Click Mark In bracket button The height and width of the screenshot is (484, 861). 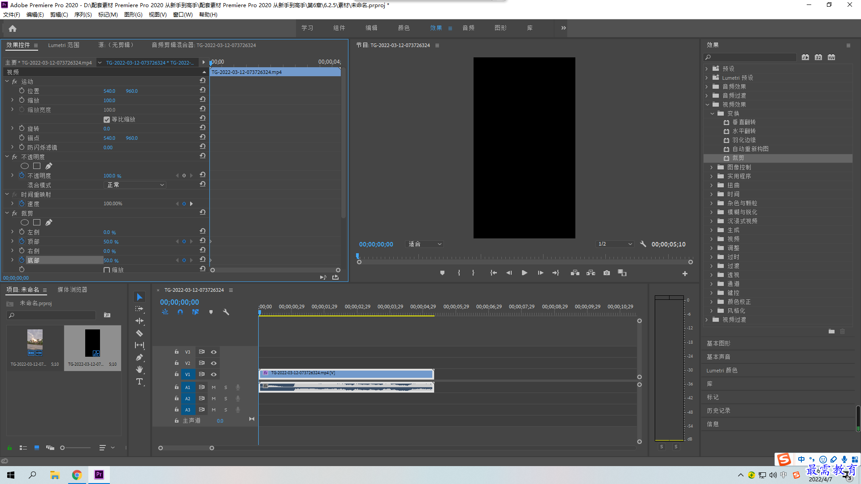coord(459,273)
